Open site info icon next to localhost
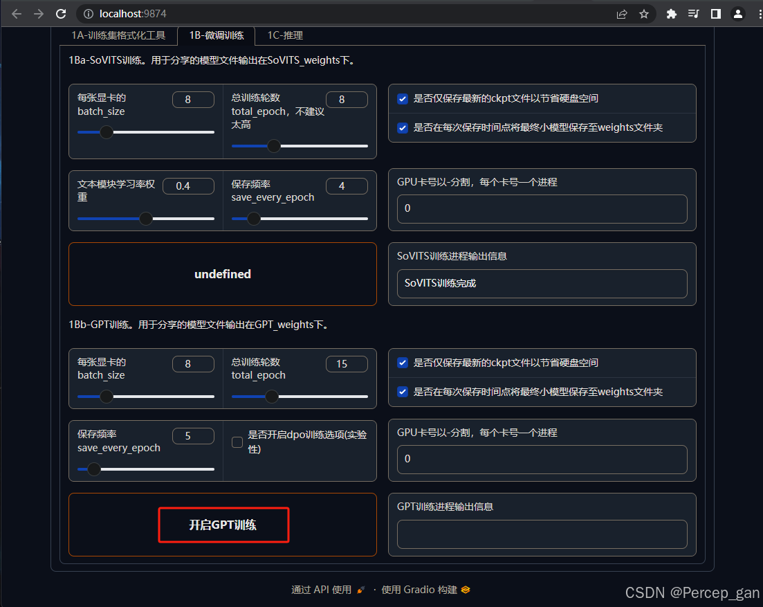The height and width of the screenshot is (607, 763). point(89,14)
